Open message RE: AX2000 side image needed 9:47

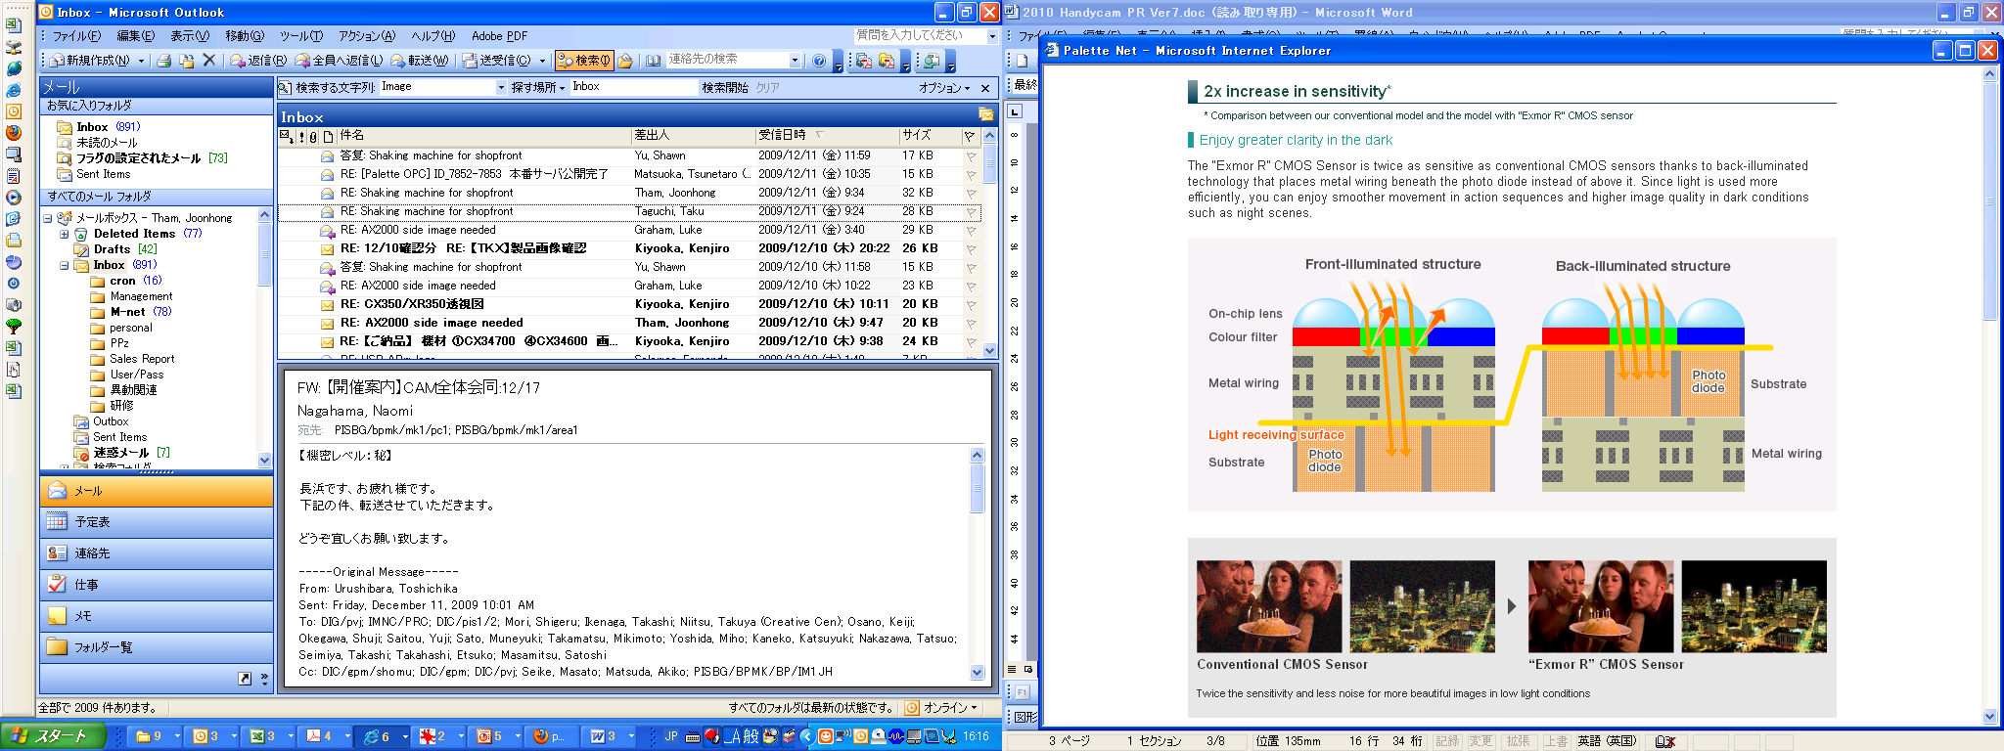(630, 323)
